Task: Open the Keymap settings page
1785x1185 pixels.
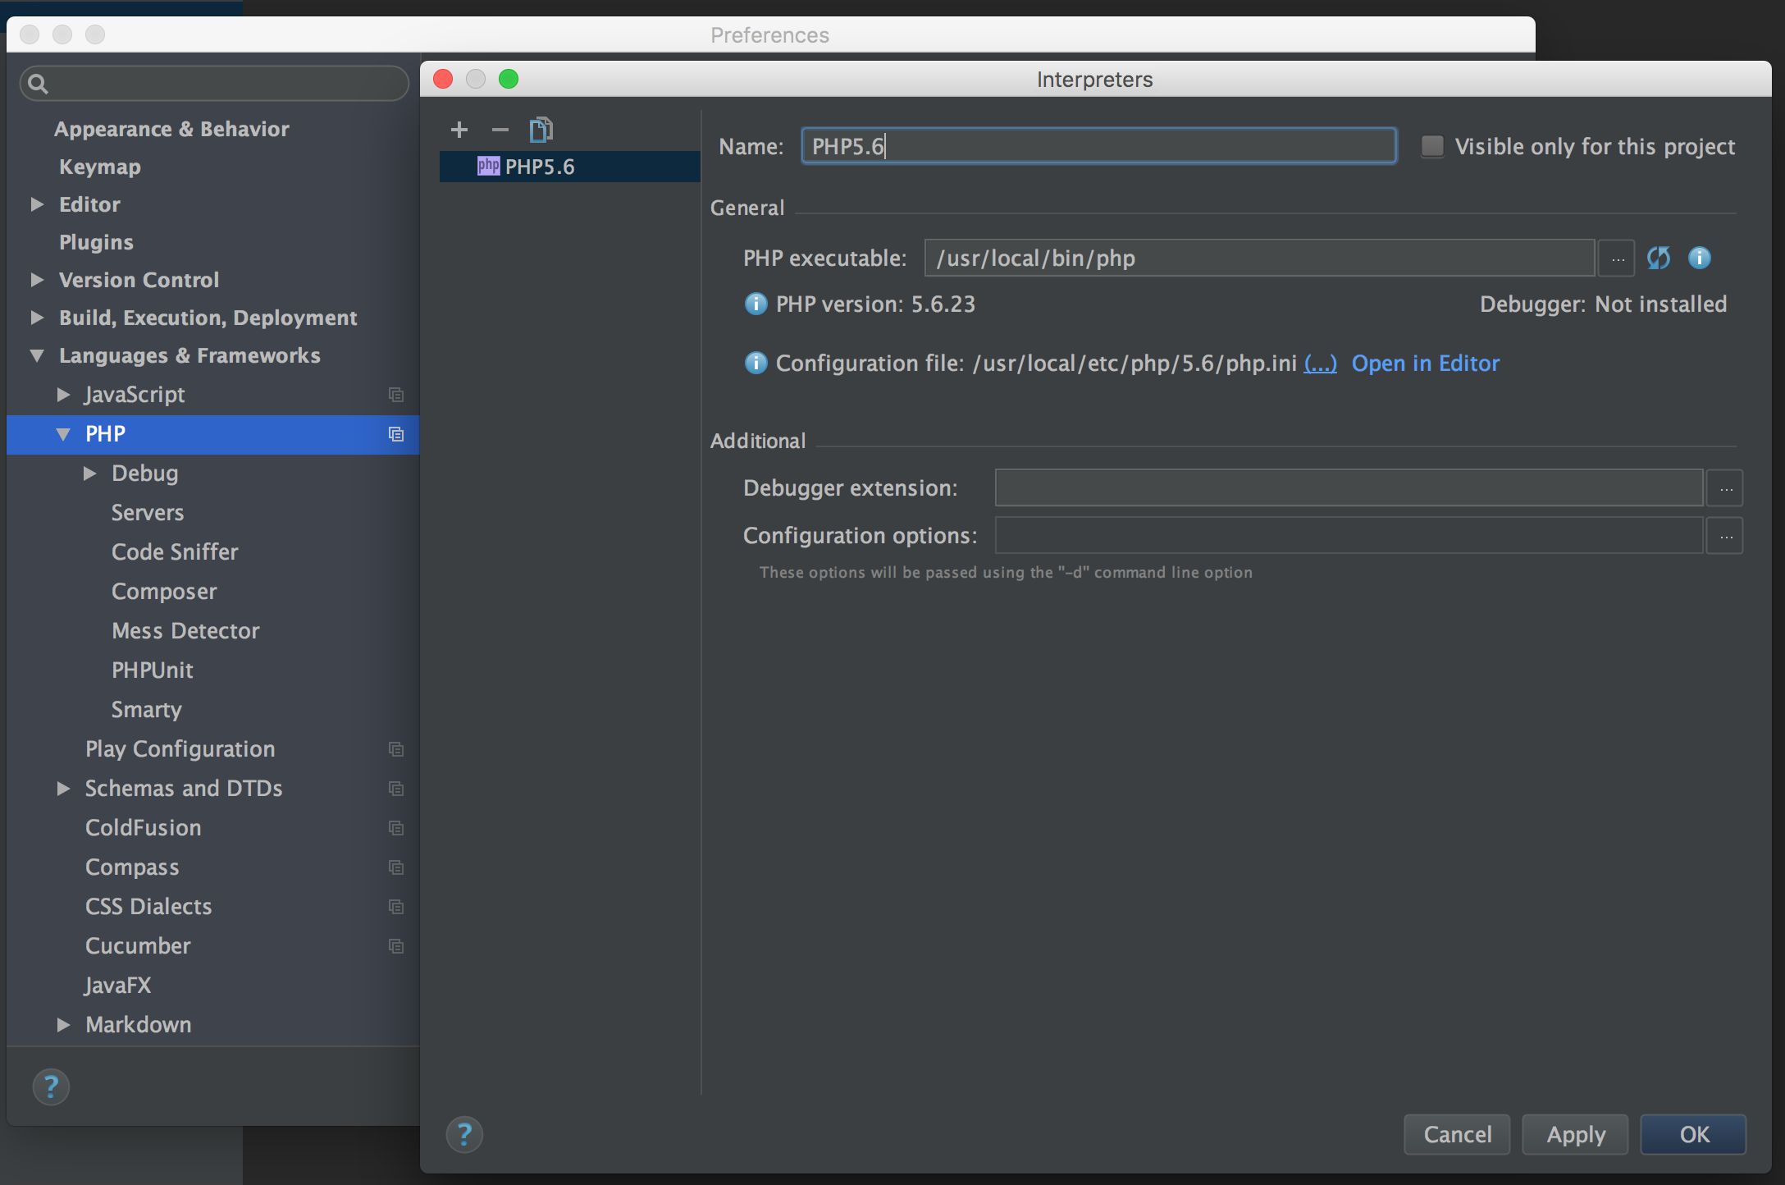Action: point(100,167)
